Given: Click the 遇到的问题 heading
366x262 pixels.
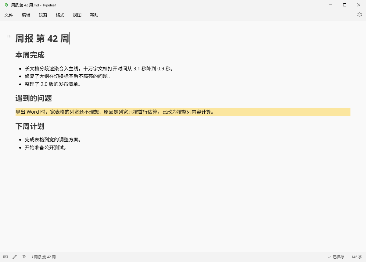Looking at the screenshot, I should [34, 98].
